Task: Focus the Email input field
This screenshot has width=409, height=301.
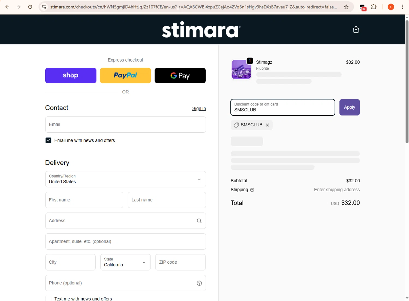Action: tap(125, 124)
